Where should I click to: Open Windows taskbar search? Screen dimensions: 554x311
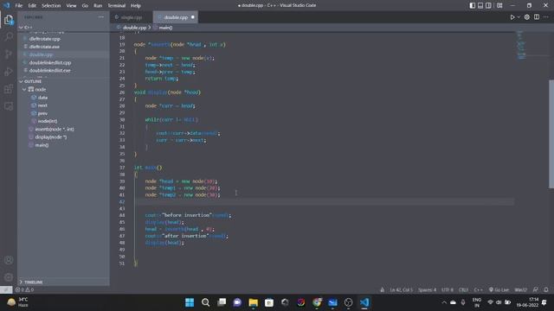pyautogui.click(x=206, y=302)
